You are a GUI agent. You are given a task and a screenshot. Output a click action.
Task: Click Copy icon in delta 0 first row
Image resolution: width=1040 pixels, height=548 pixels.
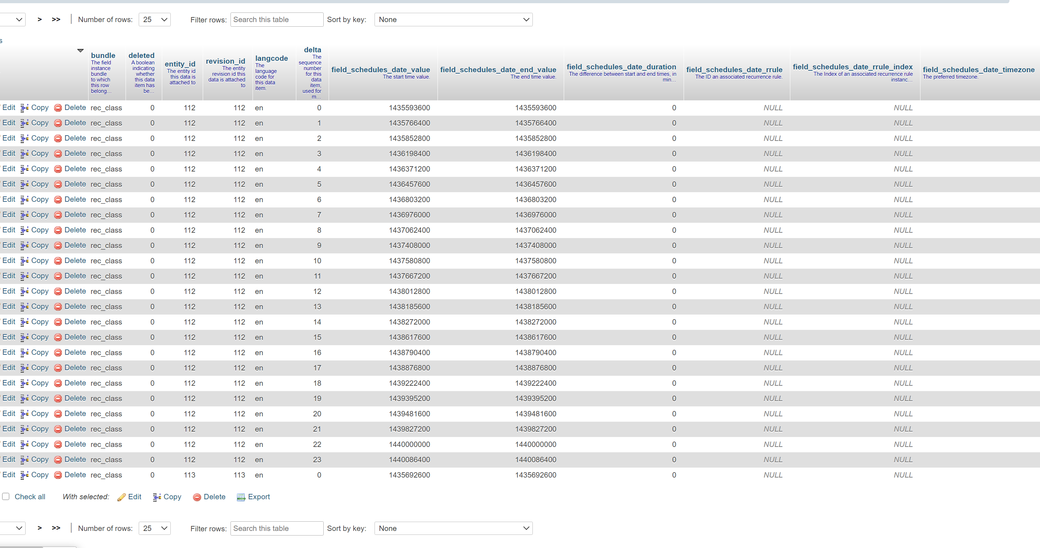tap(25, 108)
